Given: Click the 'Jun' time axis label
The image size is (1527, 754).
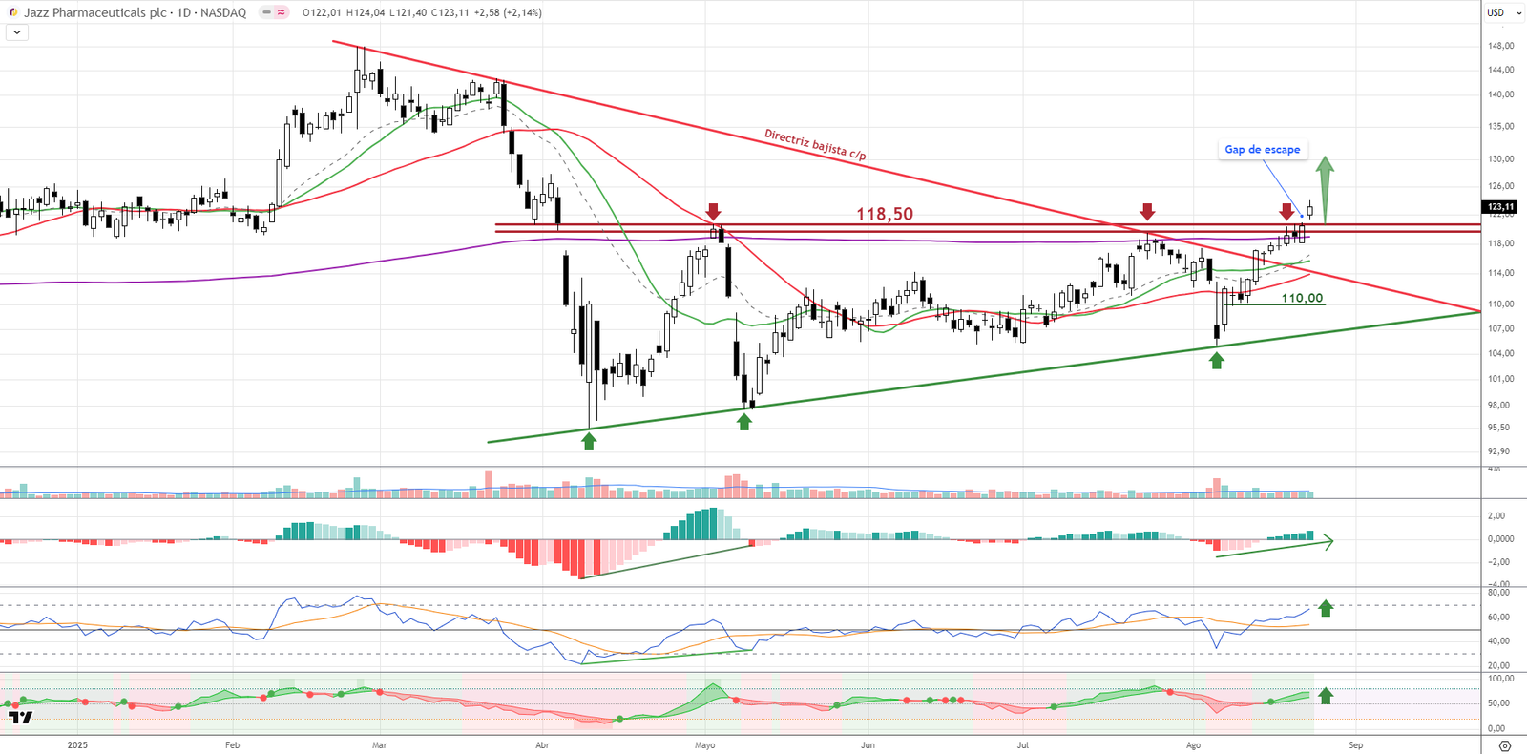Looking at the screenshot, I should tap(868, 745).
